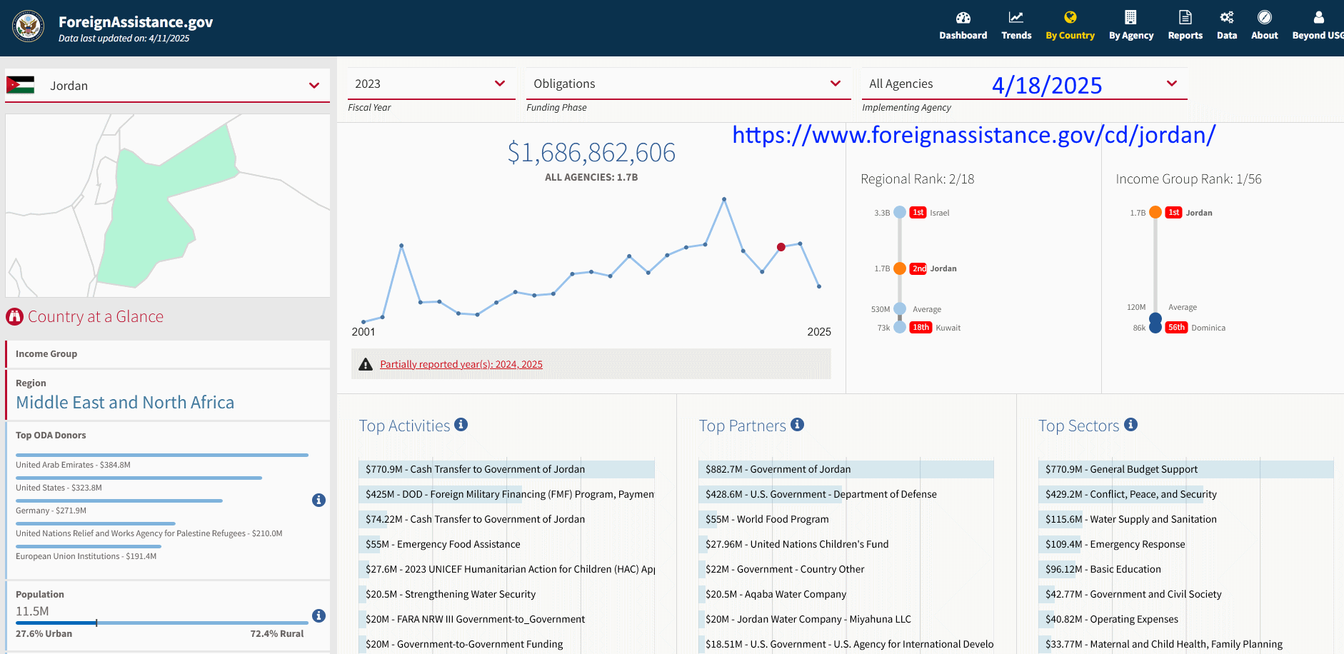Click the State Department seal logo
The height and width of the screenshot is (654, 1344).
point(29,27)
